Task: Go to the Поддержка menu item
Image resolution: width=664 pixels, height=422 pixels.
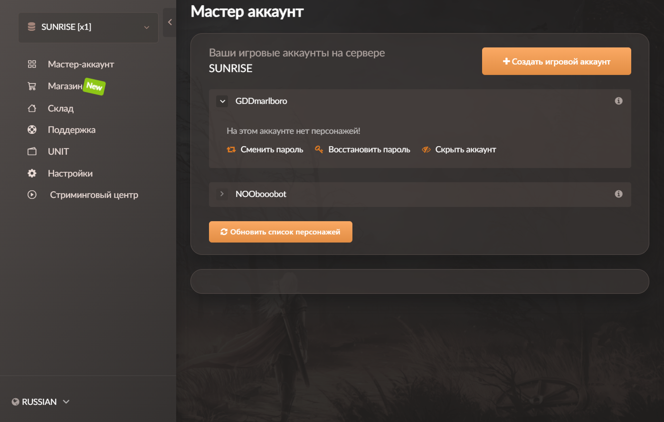Action: pyautogui.click(x=71, y=130)
